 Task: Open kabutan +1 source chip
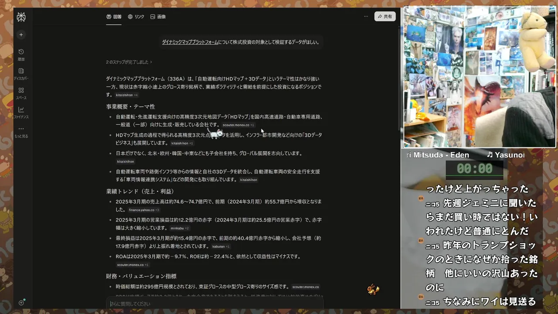pyautogui.click(x=221, y=247)
